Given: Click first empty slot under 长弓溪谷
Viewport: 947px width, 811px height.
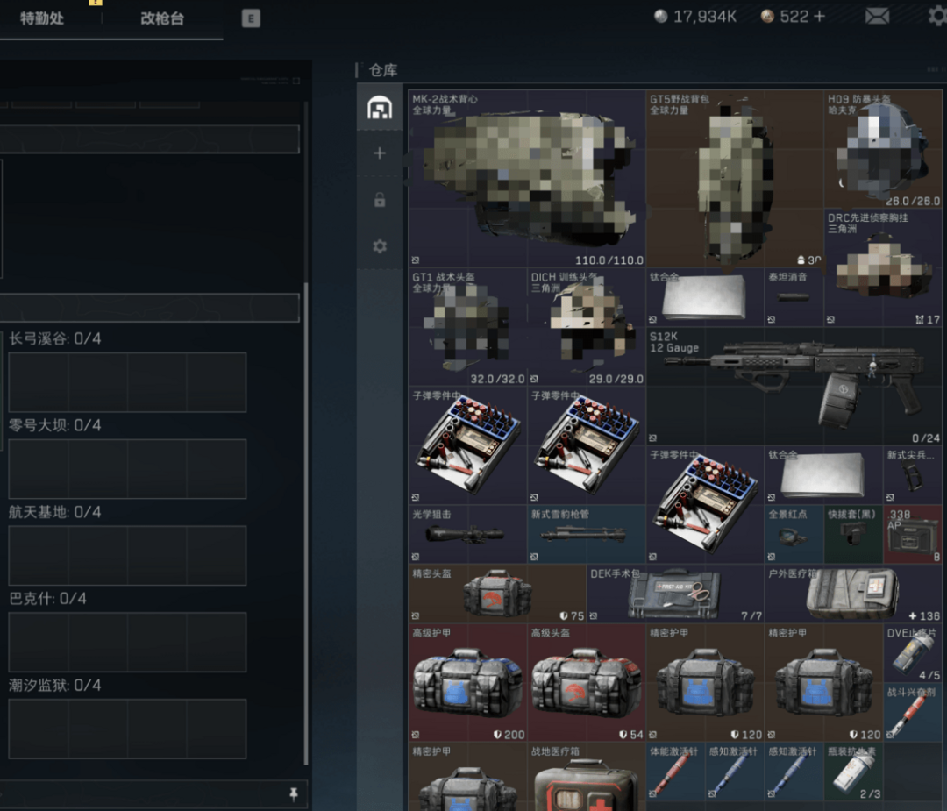Looking at the screenshot, I should [39, 382].
